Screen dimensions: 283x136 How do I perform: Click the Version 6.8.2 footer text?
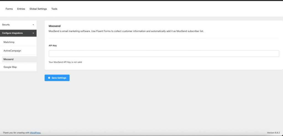click(x=274, y=133)
